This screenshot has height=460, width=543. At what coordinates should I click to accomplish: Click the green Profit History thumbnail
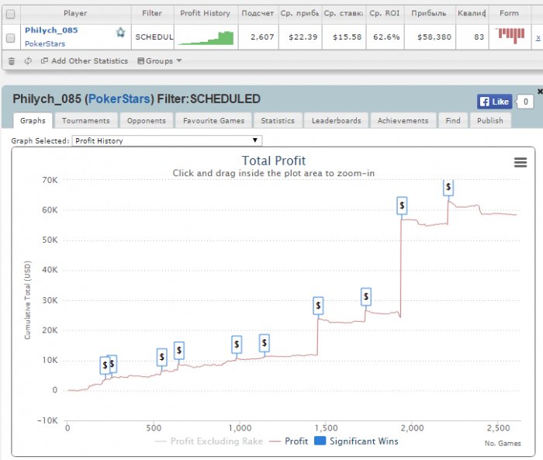pyautogui.click(x=206, y=38)
